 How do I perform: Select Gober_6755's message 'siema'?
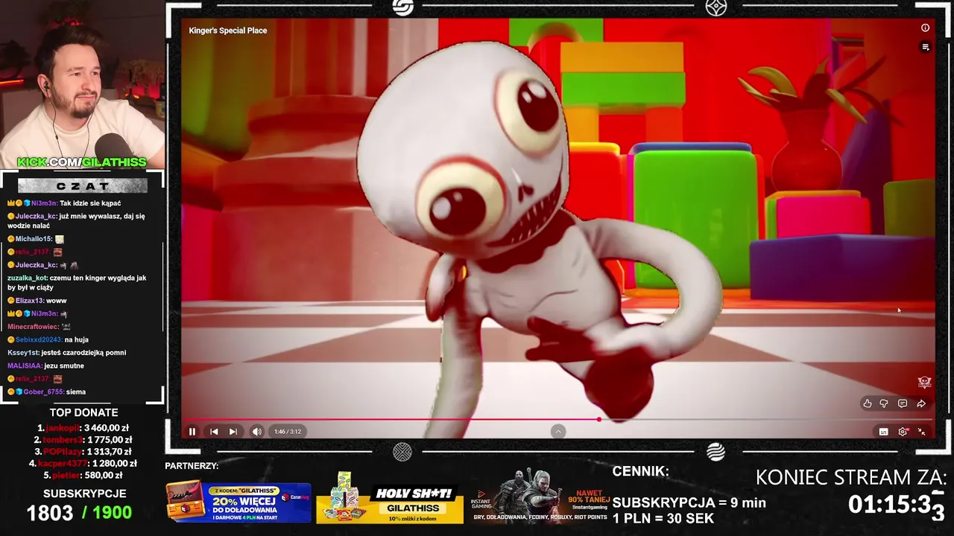tap(46, 392)
